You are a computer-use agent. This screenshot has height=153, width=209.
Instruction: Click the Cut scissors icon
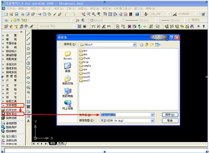point(39,14)
